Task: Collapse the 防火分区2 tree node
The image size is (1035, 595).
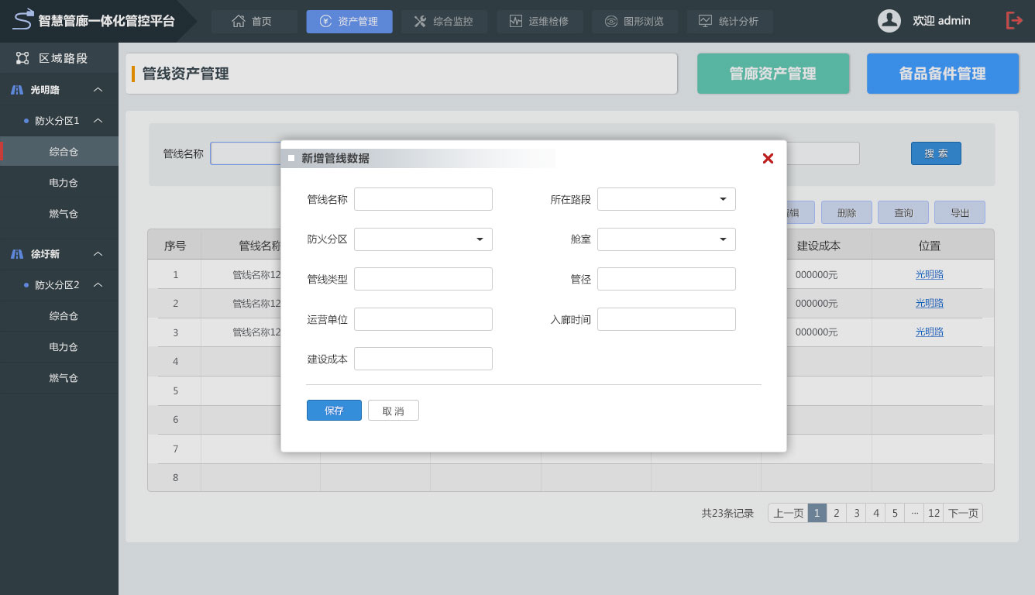Action: (x=98, y=285)
